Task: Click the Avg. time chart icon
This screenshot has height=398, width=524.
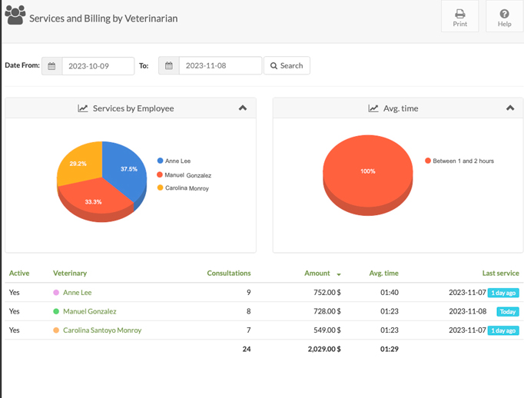Action: pyautogui.click(x=373, y=108)
